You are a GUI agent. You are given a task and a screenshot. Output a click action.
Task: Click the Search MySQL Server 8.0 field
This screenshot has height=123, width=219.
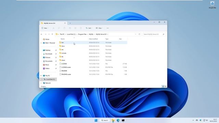154,34
